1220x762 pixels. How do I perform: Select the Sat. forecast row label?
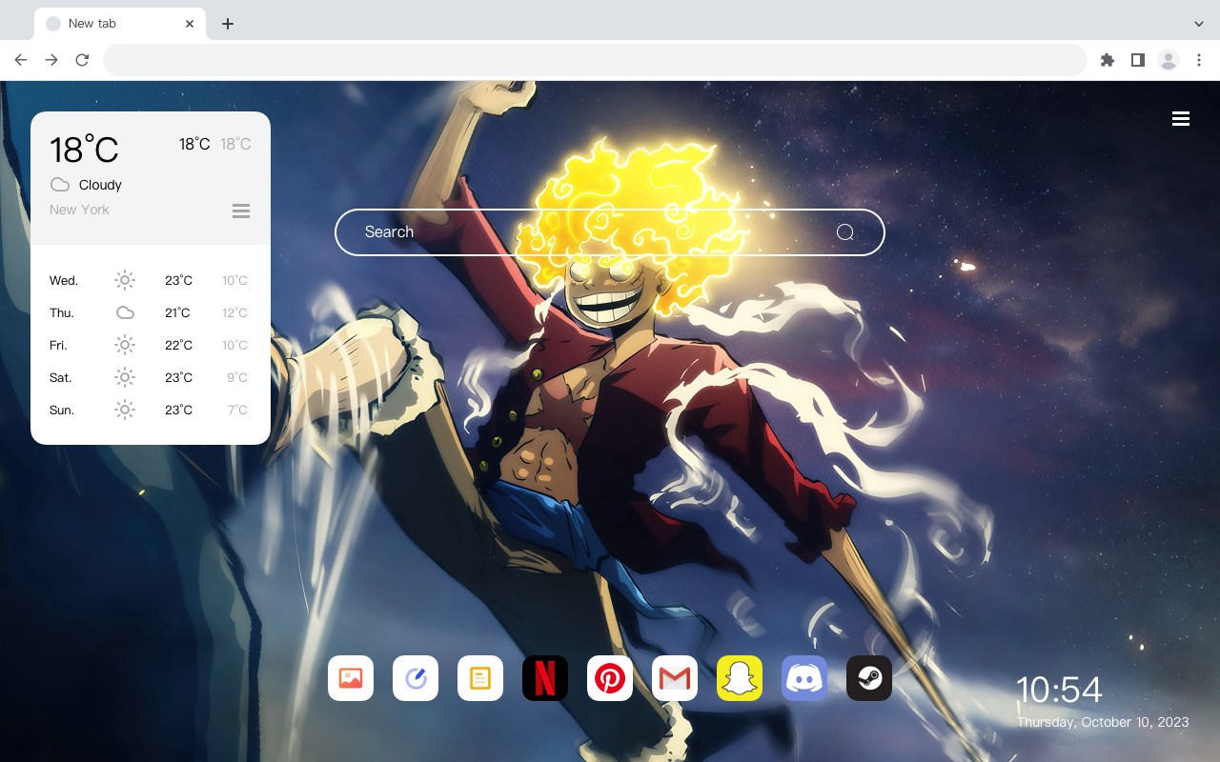tap(61, 377)
